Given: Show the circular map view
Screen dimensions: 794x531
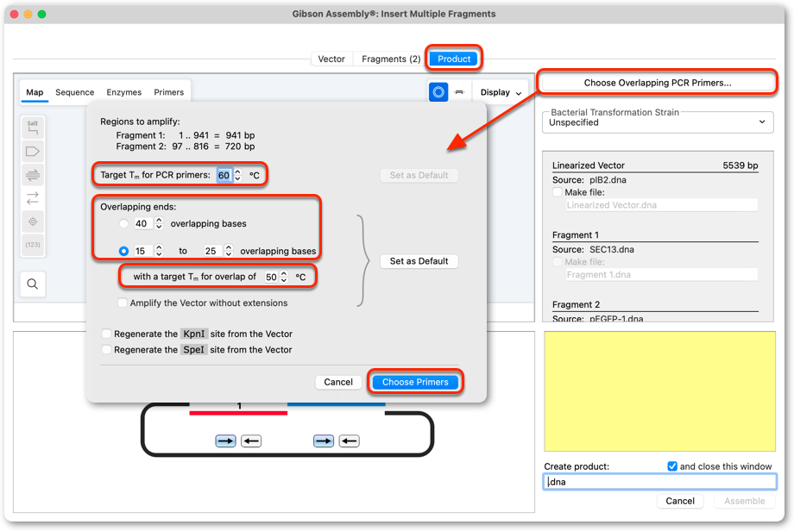Looking at the screenshot, I should (x=438, y=92).
